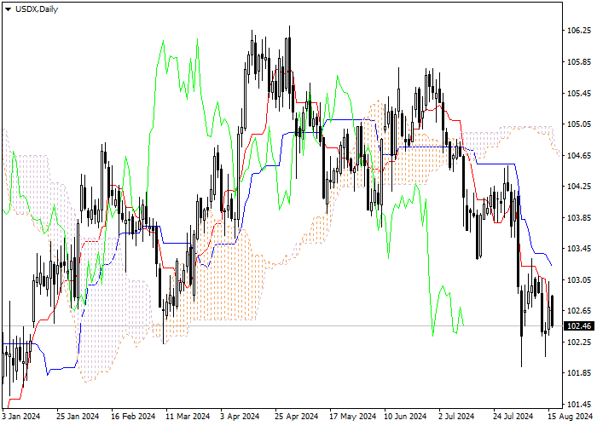The width and height of the screenshot is (597, 426).
Task: Select date label 25 Apr 2024
Action: (x=297, y=417)
